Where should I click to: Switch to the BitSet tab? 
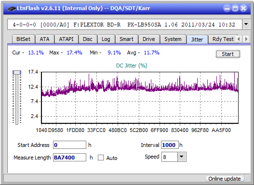(x=23, y=39)
